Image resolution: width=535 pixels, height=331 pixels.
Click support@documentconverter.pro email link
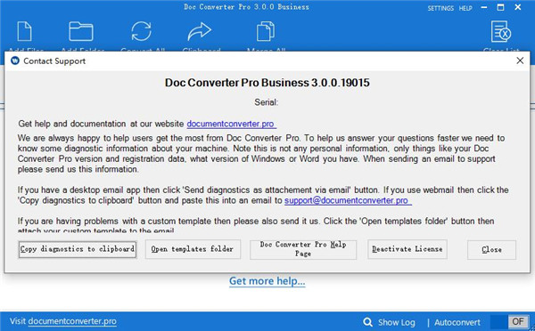point(348,200)
